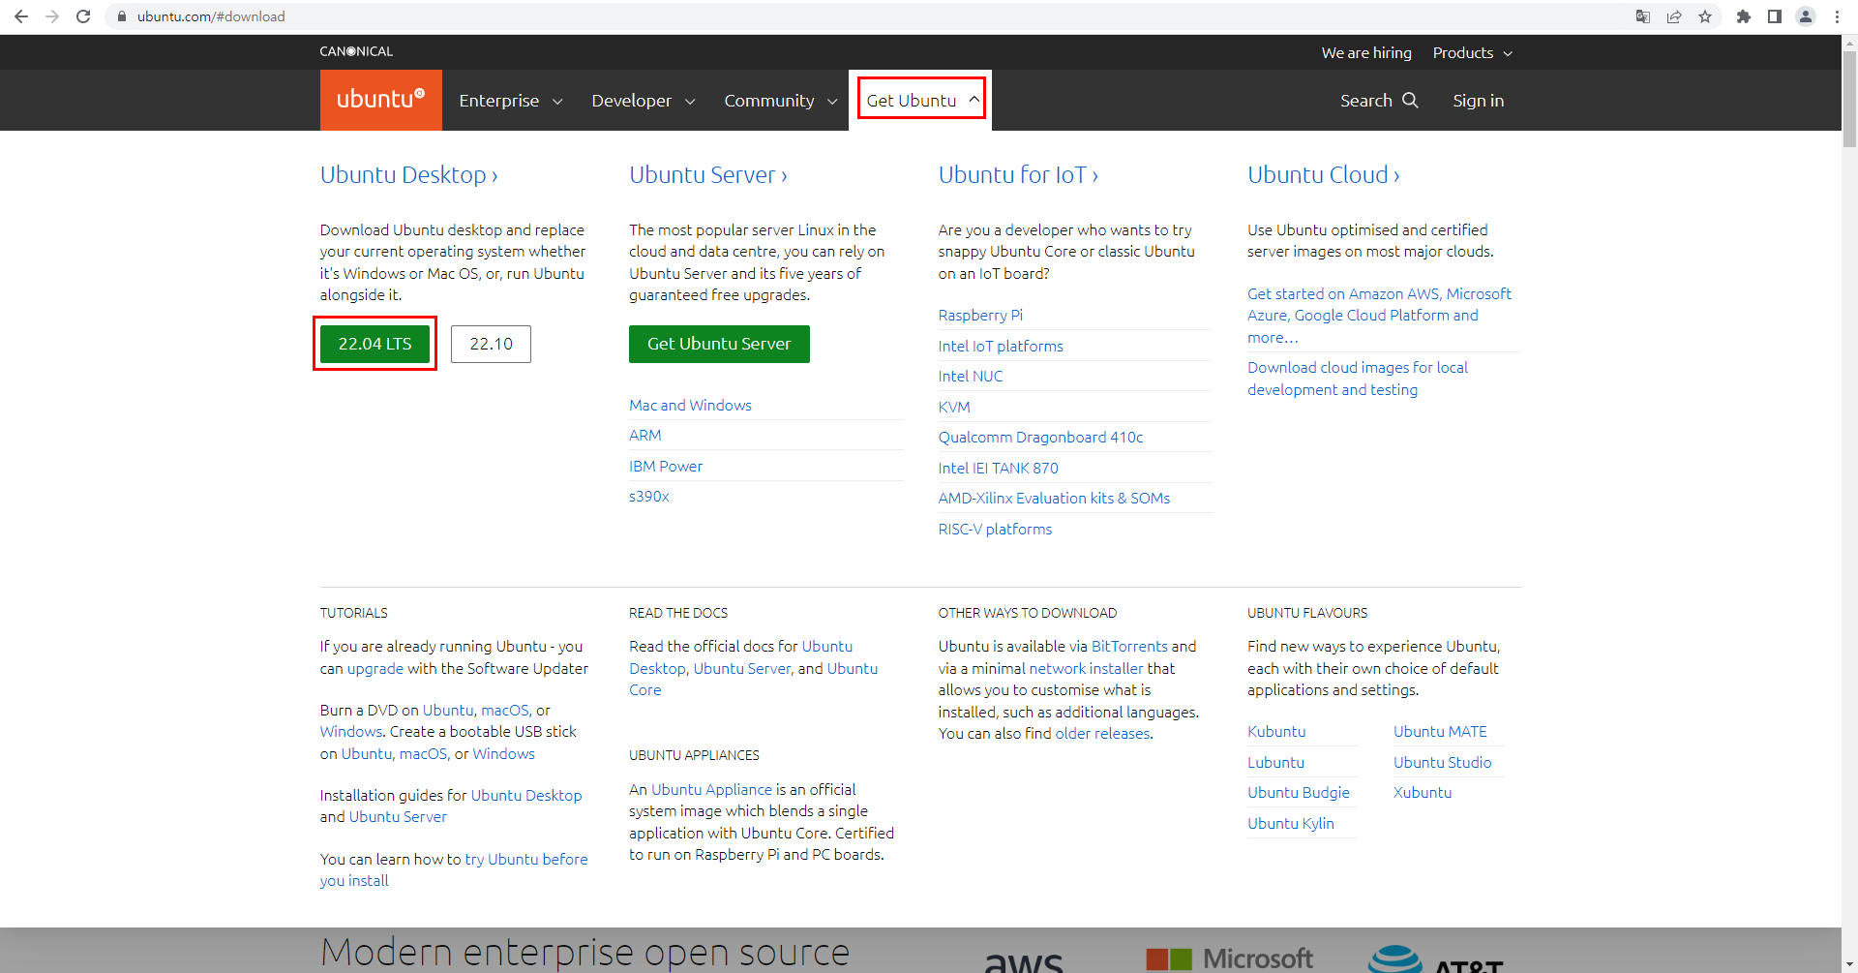Open the Raspberry Pi link

(980, 315)
